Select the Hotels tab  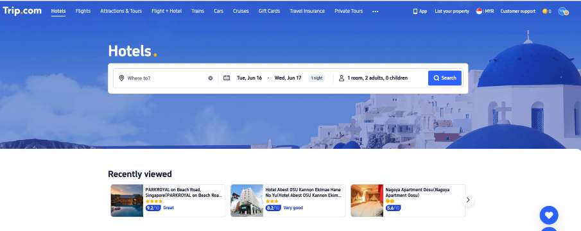(x=58, y=11)
